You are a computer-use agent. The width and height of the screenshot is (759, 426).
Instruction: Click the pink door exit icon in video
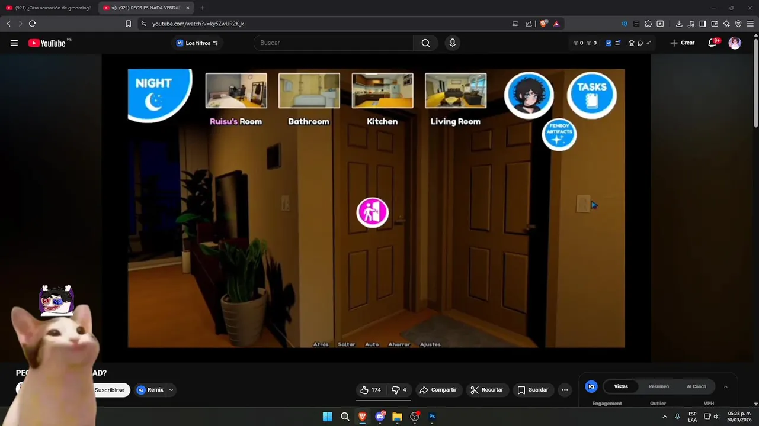coord(373,212)
